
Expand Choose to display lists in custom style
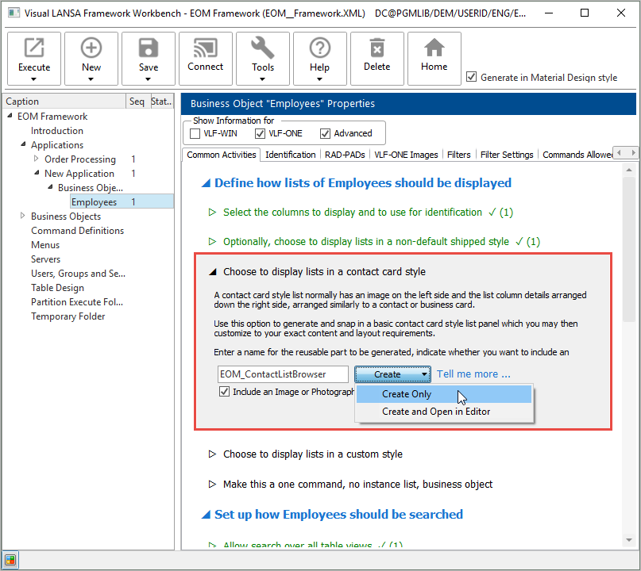point(212,454)
